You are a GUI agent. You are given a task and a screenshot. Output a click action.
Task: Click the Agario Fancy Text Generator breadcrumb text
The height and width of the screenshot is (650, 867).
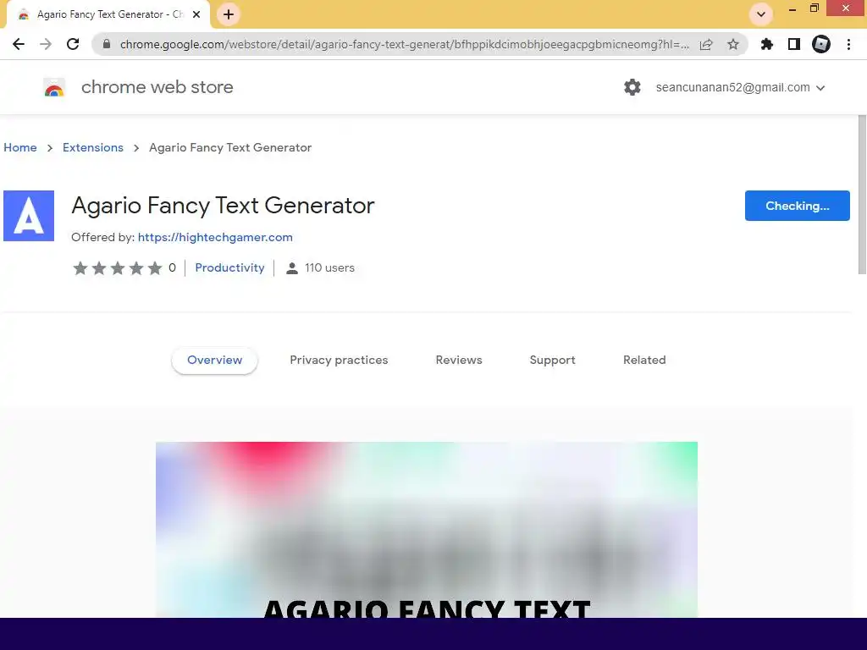(230, 147)
